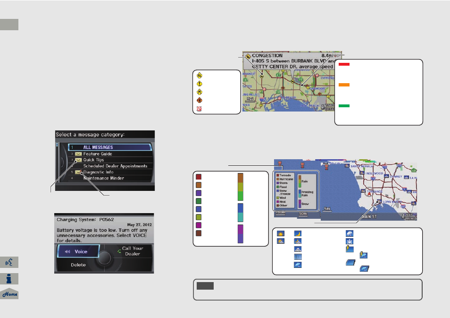The height and width of the screenshot is (318, 450).
Task: Click the Inglewood weather icon on map
Action: (362, 173)
